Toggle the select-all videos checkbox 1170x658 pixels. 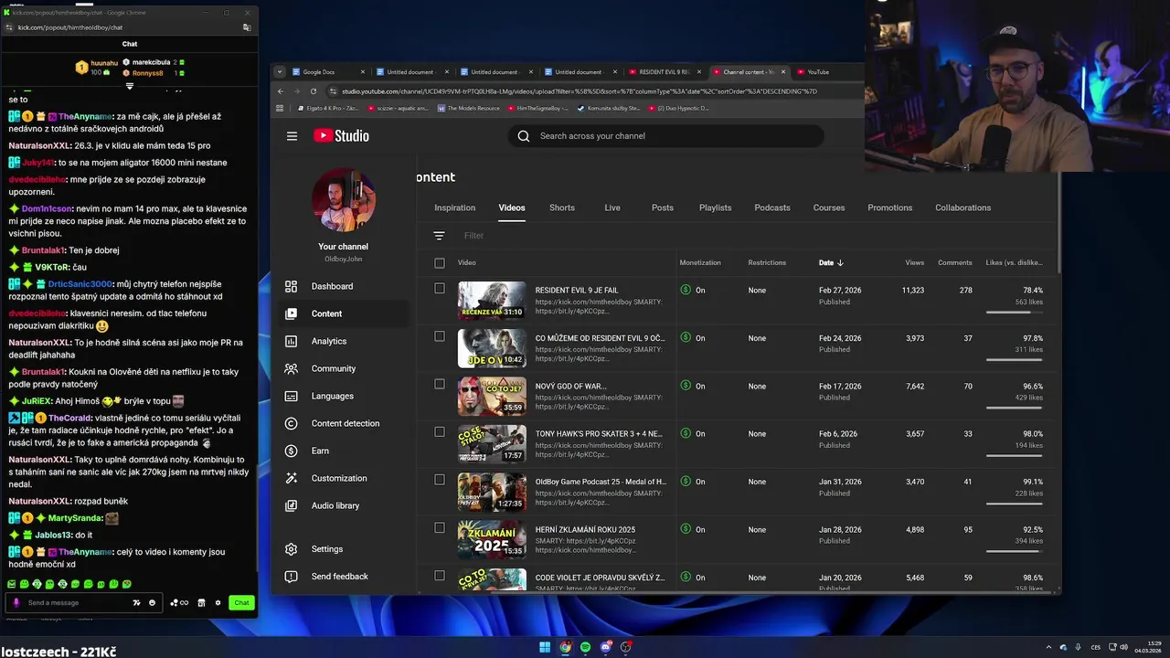pos(440,263)
